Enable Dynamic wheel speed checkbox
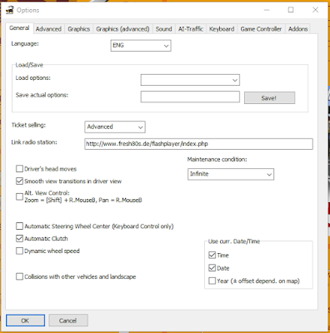This screenshot has width=330, height=333. pos(19,251)
